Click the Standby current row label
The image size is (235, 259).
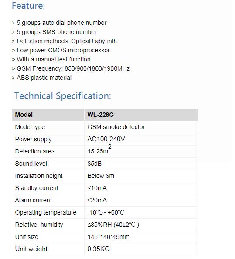(x=37, y=188)
